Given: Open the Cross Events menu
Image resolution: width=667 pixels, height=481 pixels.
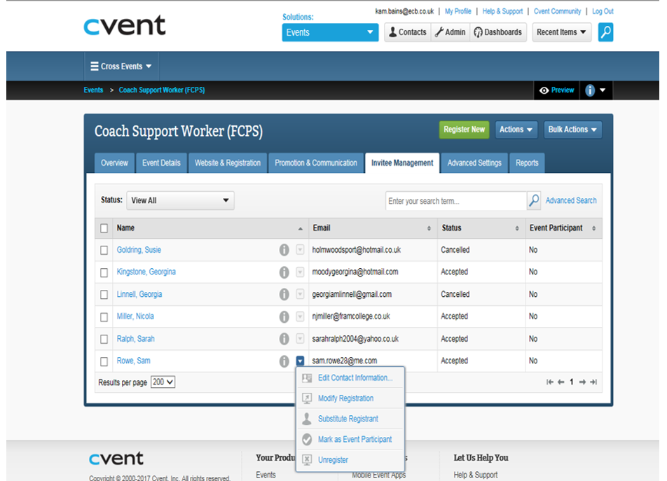Looking at the screenshot, I should click(121, 67).
